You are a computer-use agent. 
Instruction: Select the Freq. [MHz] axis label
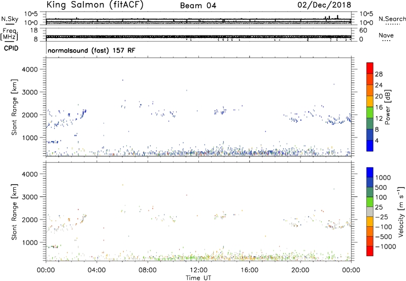(10, 34)
